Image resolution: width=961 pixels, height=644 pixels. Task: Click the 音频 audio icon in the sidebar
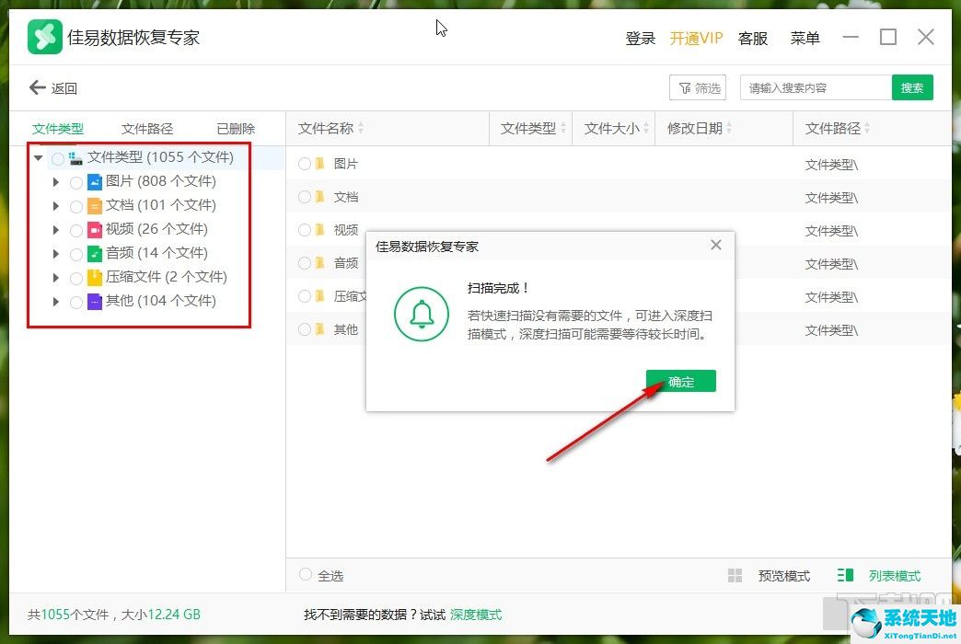pyautogui.click(x=93, y=253)
